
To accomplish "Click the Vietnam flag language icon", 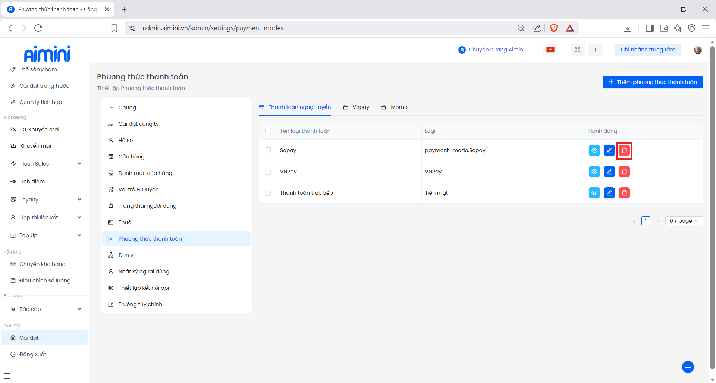I will 550,50.
